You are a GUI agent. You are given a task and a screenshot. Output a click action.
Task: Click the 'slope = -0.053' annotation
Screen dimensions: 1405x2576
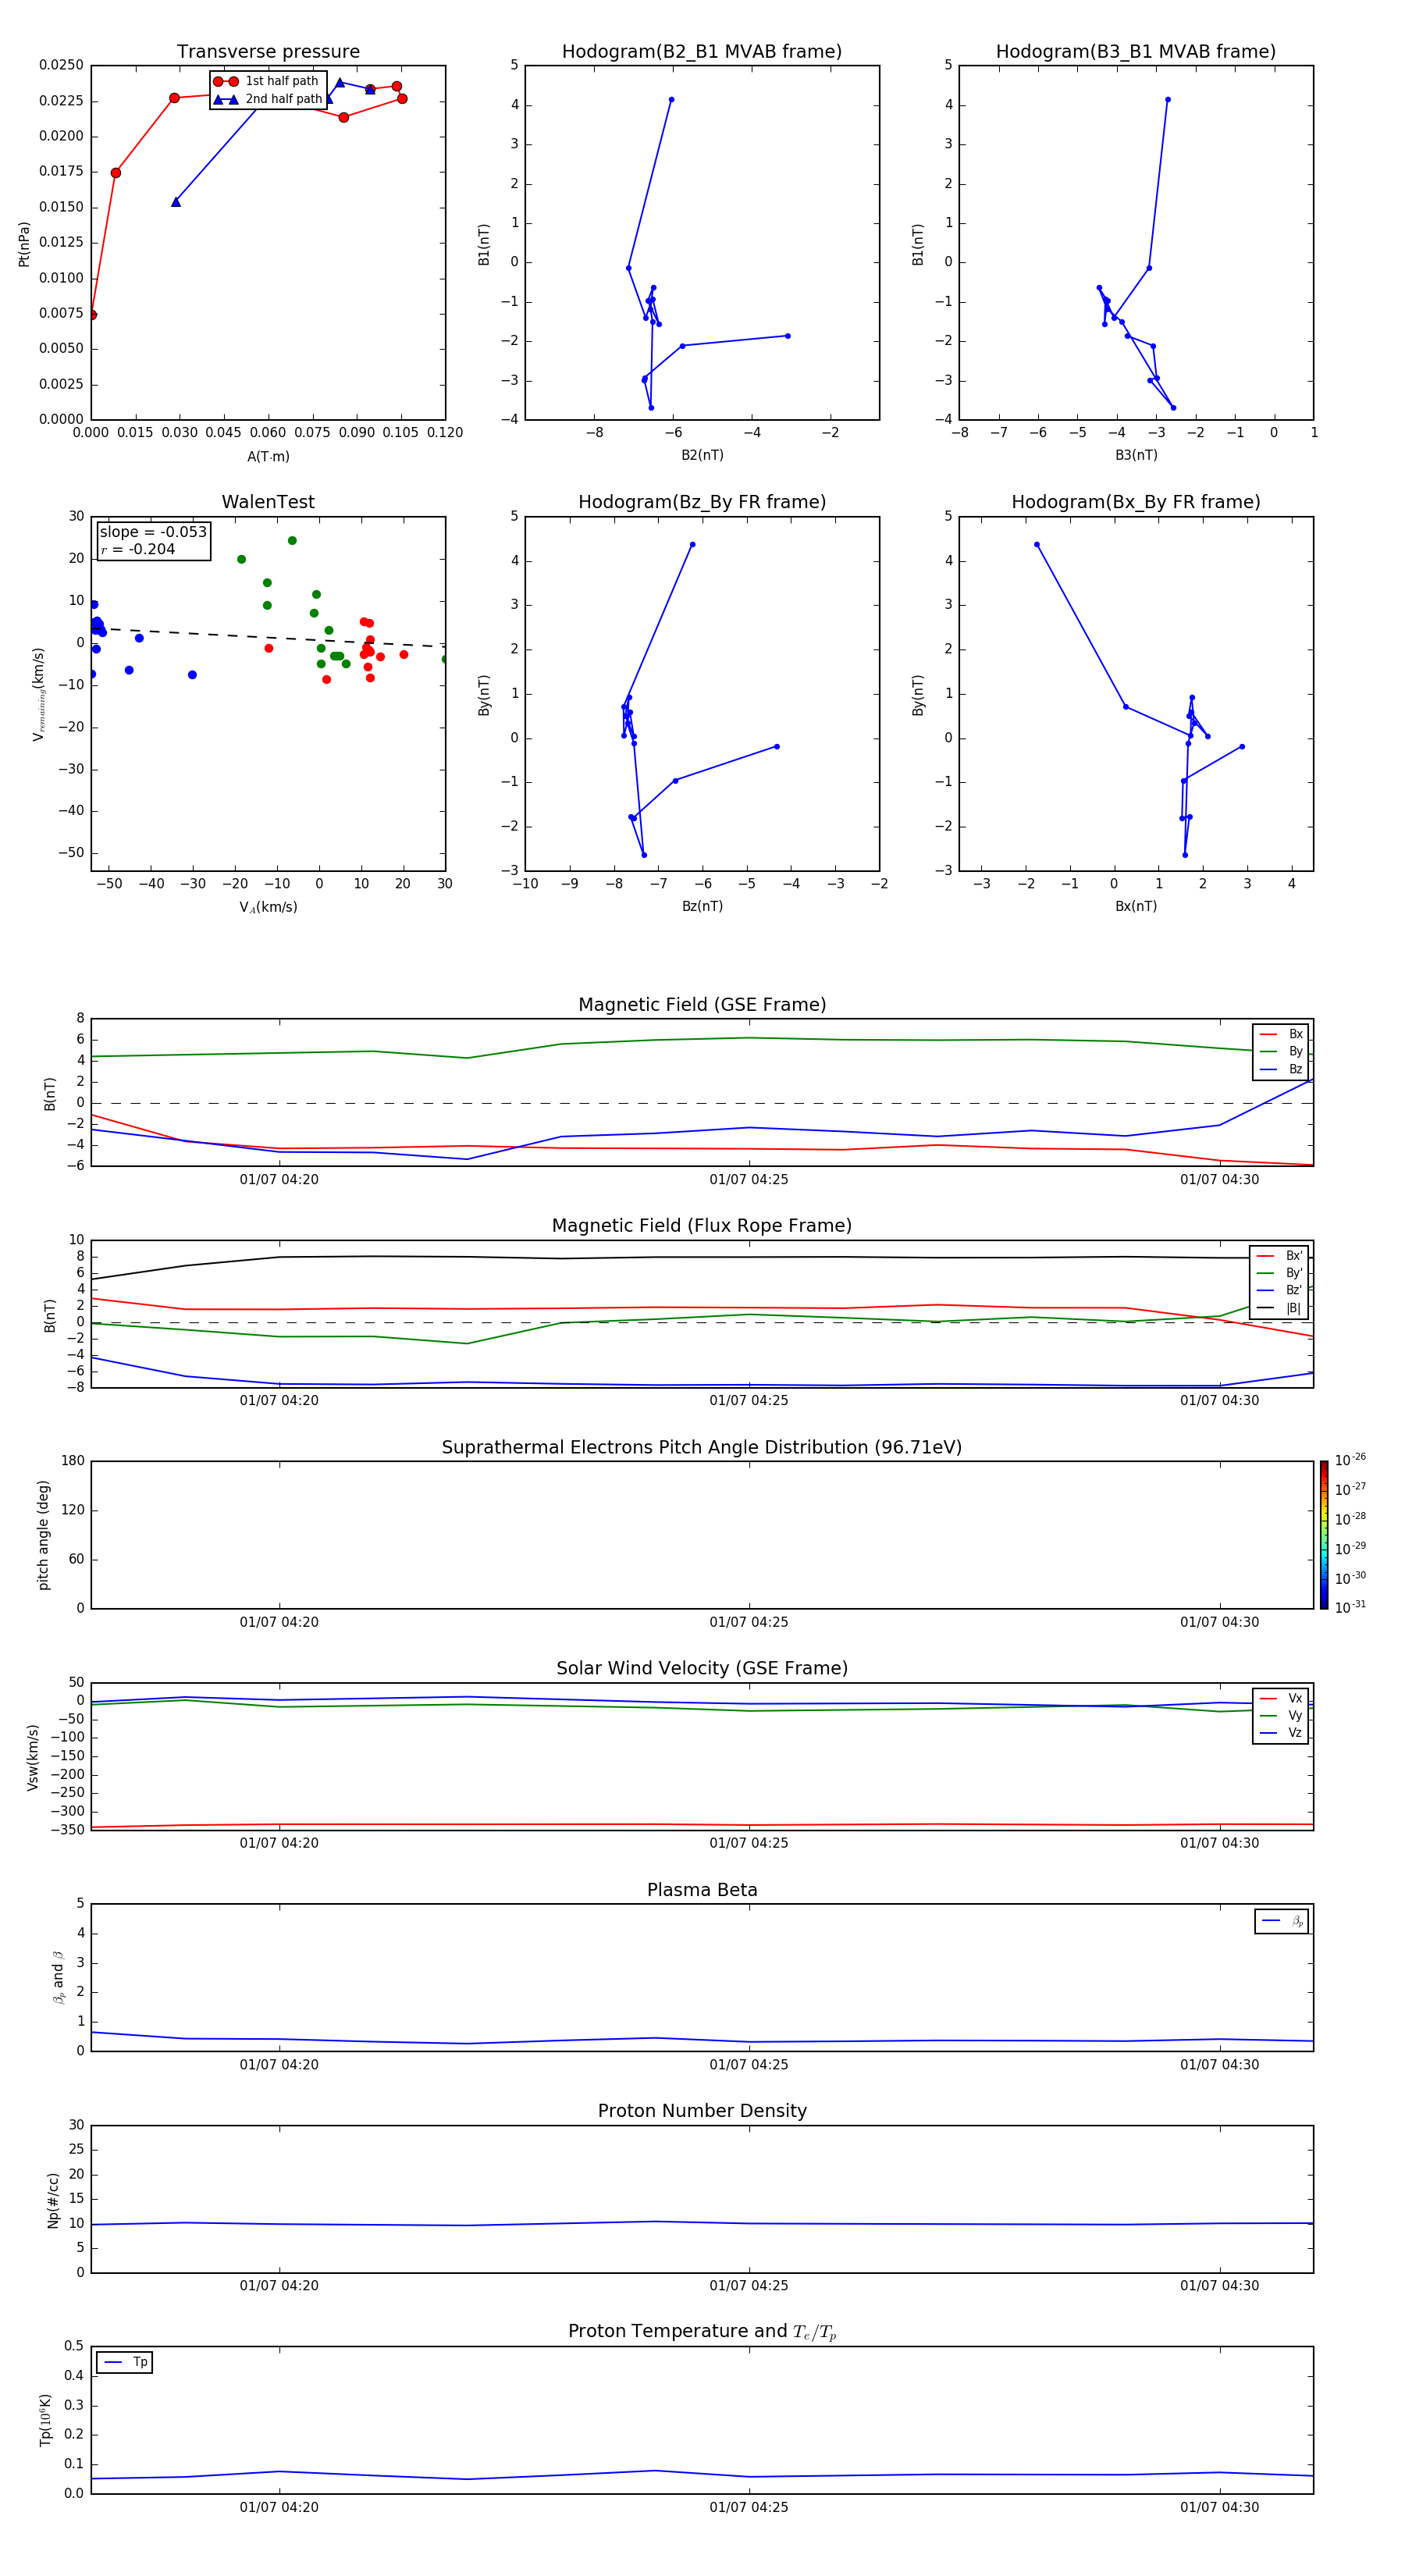[153, 532]
